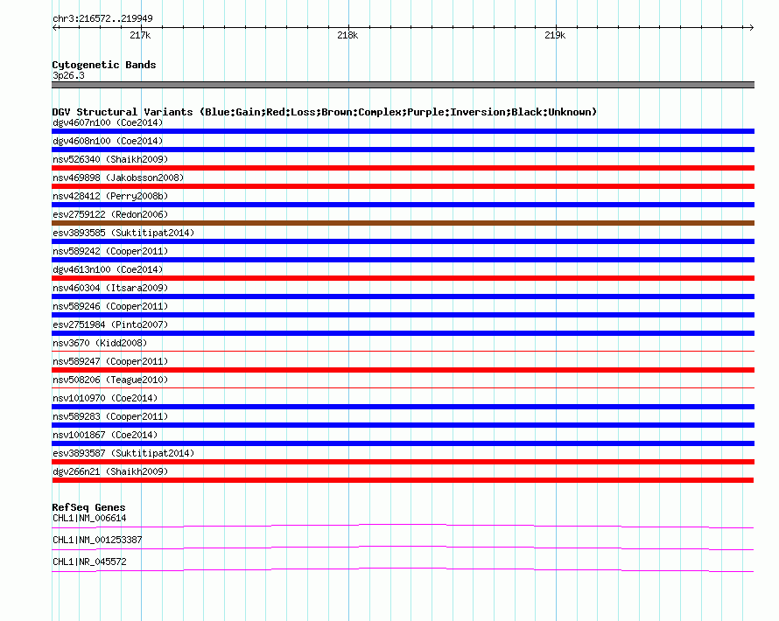This screenshot has height=621, width=779.
Task: Click the red loss bar under dgv4613n100
Action: point(403,278)
